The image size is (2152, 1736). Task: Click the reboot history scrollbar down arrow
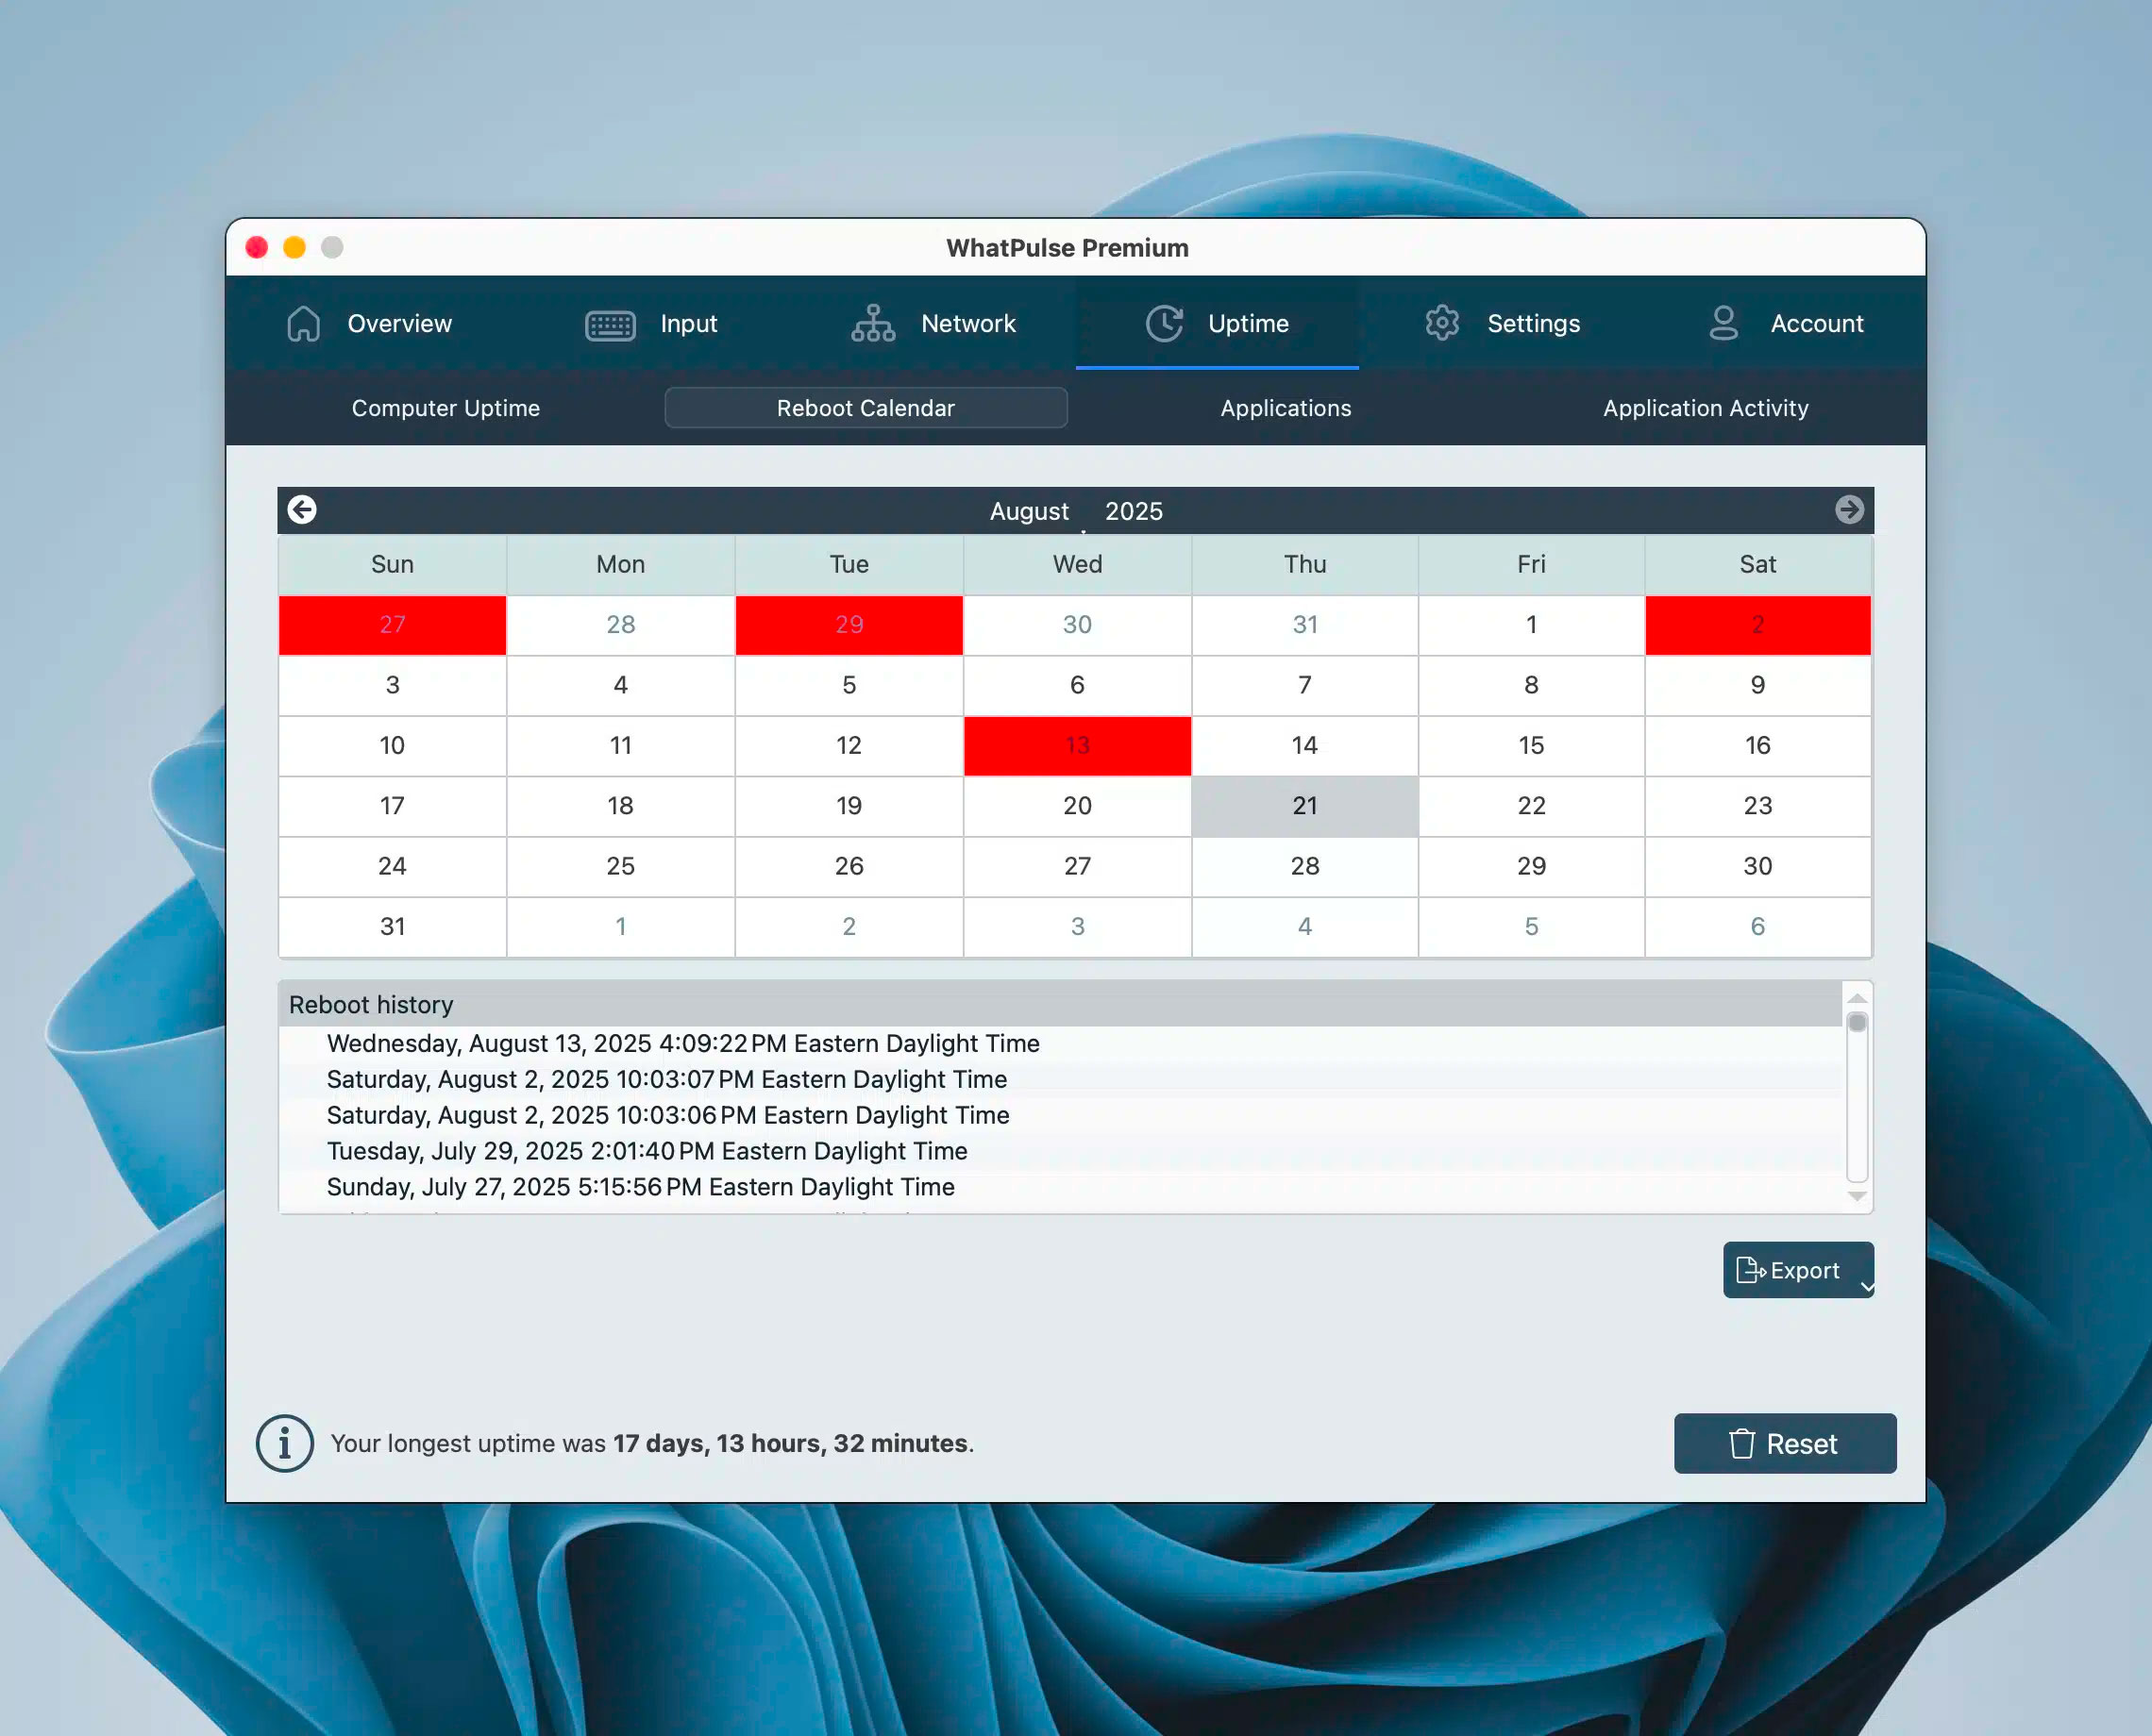pyautogui.click(x=1857, y=1196)
